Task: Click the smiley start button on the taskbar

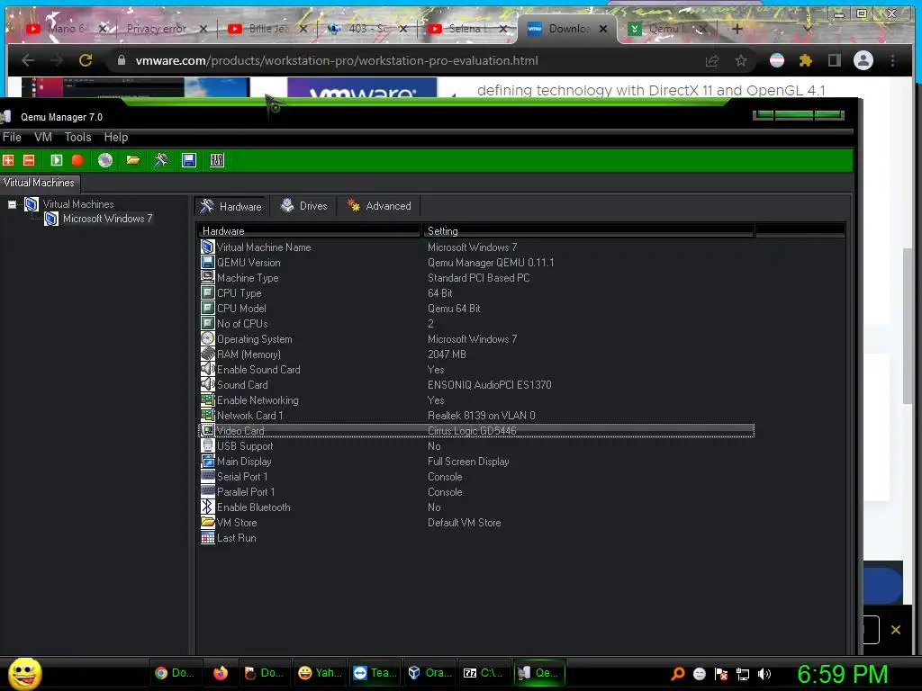Action: (x=24, y=673)
